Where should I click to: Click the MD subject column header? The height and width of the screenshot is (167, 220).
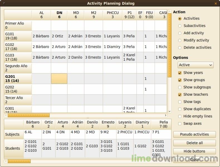tap(76, 15)
